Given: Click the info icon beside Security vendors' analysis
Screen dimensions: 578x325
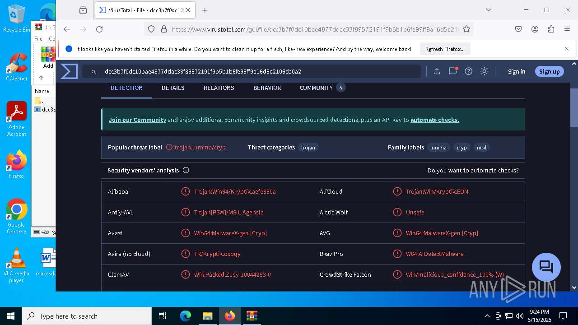Looking at the screenshot, I should [186, 170].
